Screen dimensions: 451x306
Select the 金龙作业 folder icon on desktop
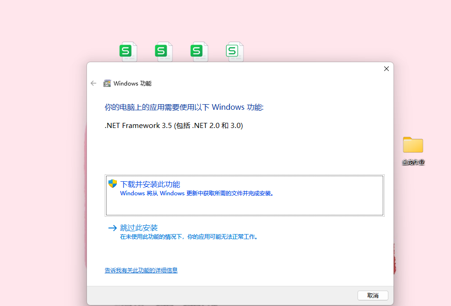point(413,145)
